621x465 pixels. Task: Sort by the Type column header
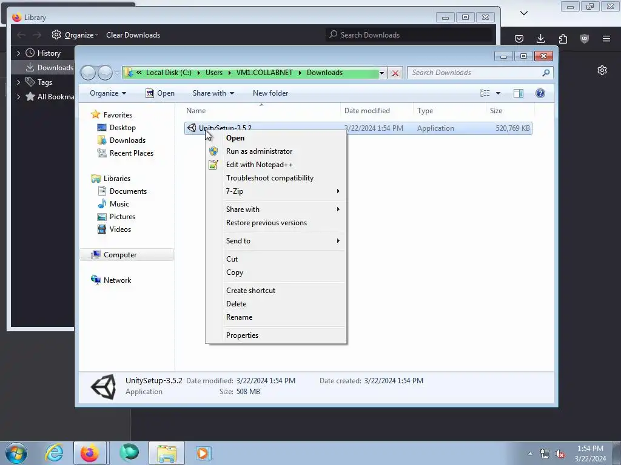tap(425, 111)
